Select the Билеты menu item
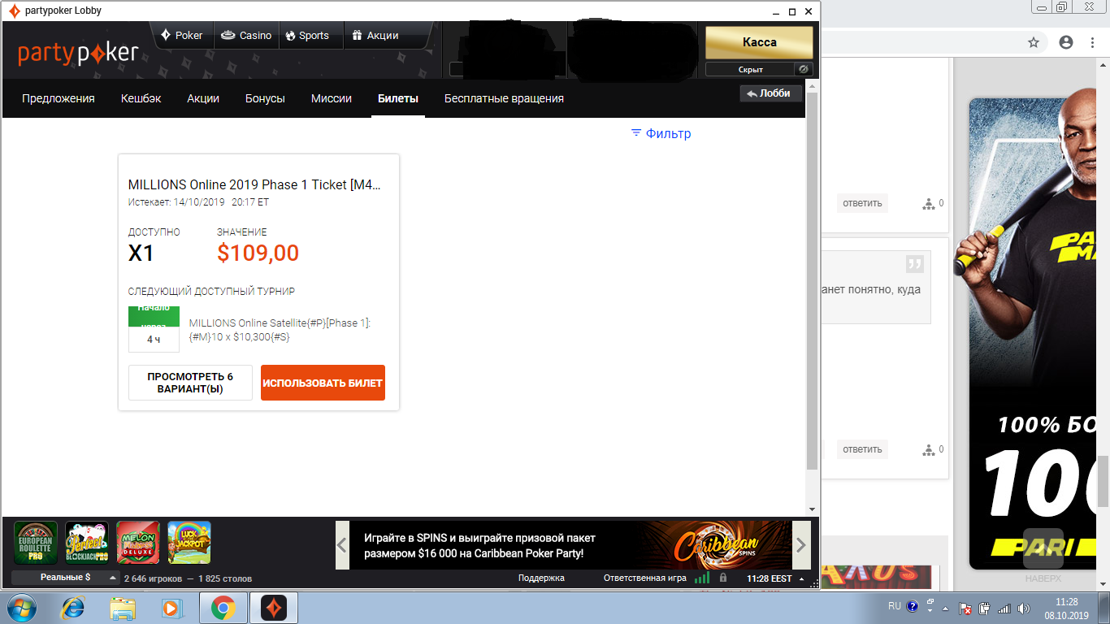Screen dimensions: 1110x624 click(x=398, y=98)
